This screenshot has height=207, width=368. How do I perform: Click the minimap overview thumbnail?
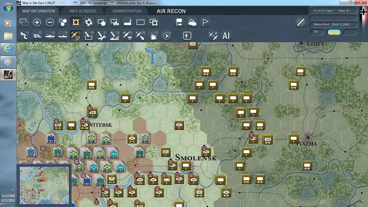[x=44, y=185]
